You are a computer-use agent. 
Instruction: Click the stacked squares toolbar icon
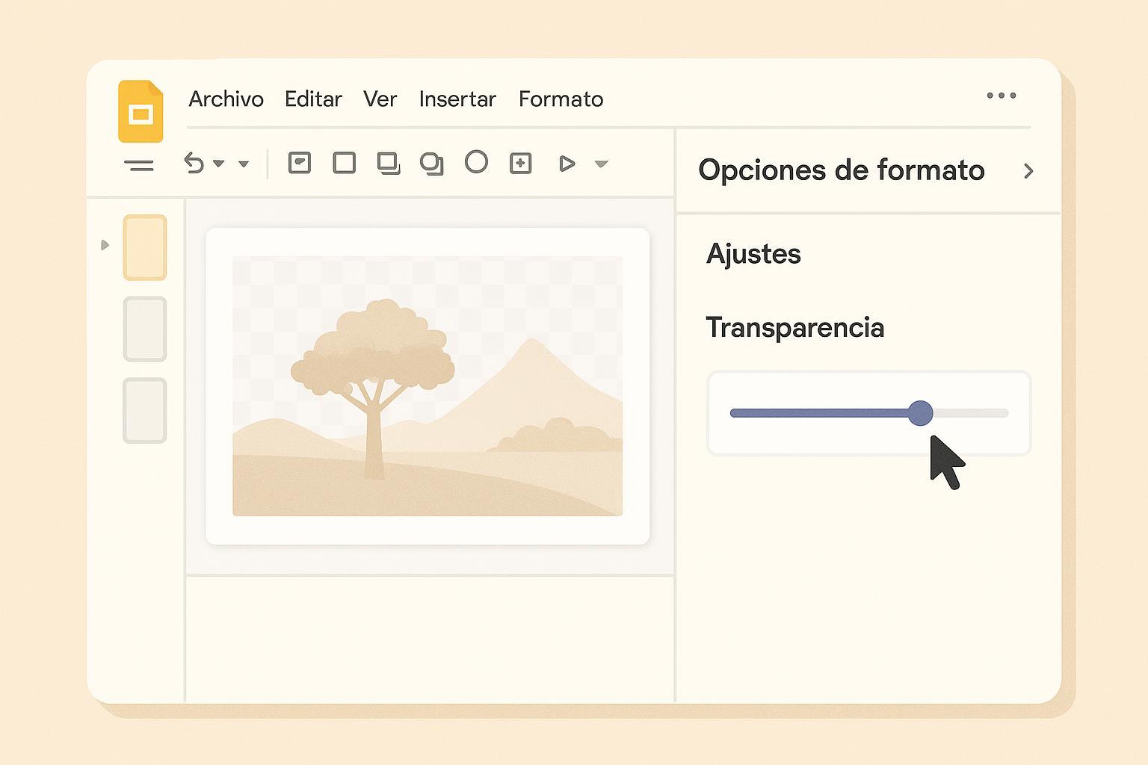[389, 163]
